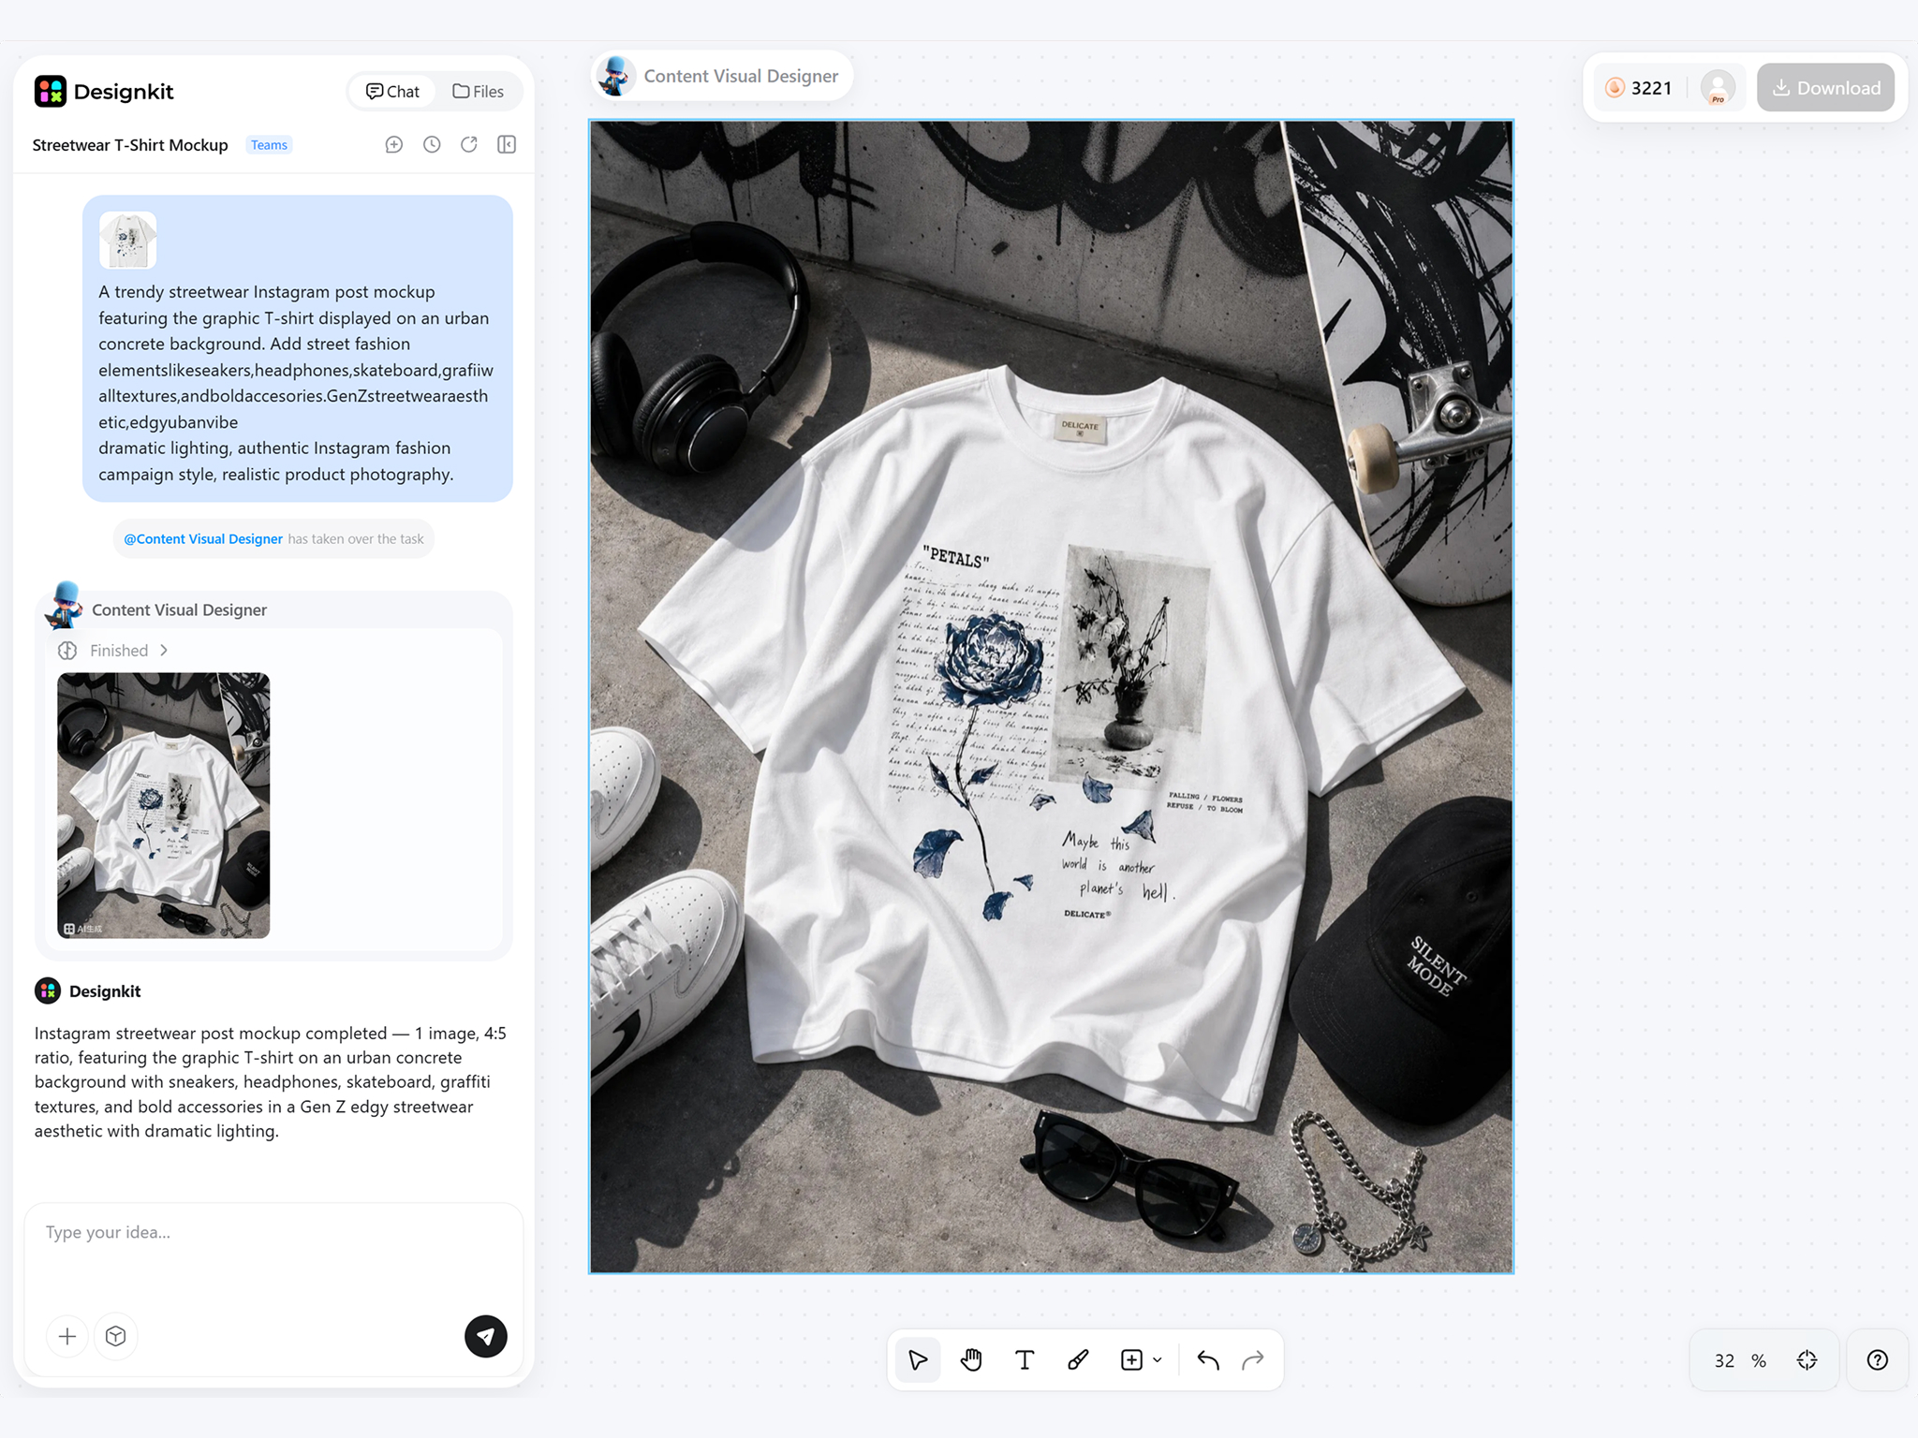1918x1438 pixels.
Task: Click the @Content Visual Designer mention
Action: 203,539
